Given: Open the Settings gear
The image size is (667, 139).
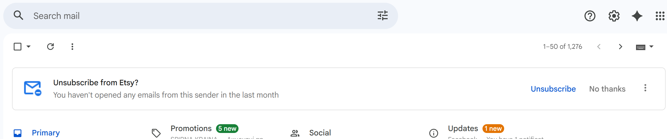Looking at the screenshot, I should click(x=614, y=16).
